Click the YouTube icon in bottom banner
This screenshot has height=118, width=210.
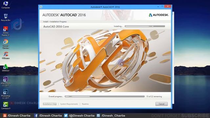[x=5, y=115]
